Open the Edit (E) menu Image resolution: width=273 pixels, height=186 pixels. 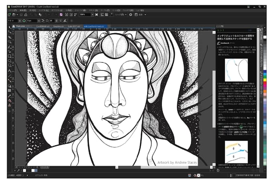(23, 10)
